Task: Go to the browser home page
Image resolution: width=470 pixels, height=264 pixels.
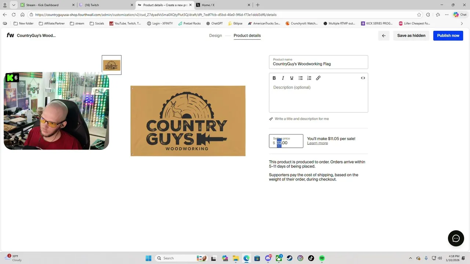Action: (22, 15)
